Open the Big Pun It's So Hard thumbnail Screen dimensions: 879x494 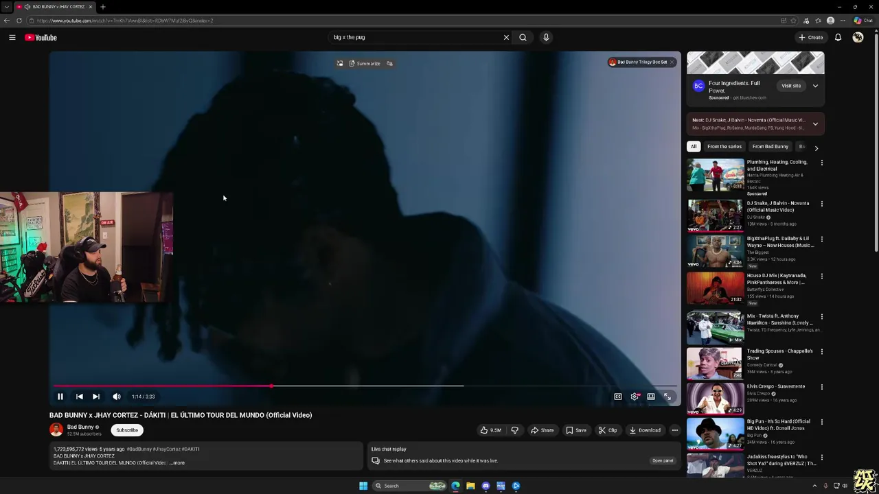[x=715, y=433]
